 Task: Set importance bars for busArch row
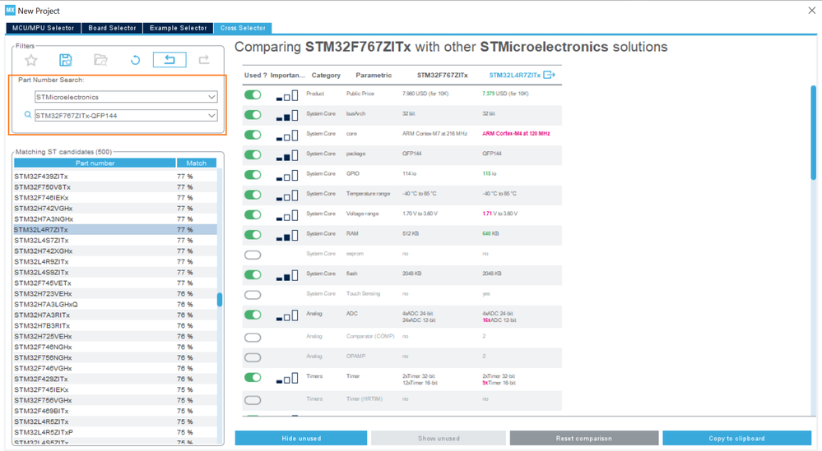pyautogui.click(x=287, y=116)
